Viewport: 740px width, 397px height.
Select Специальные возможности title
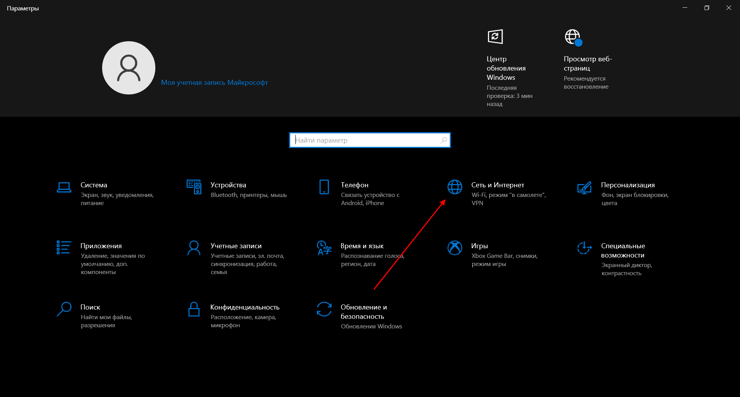(x=623, y=251)
